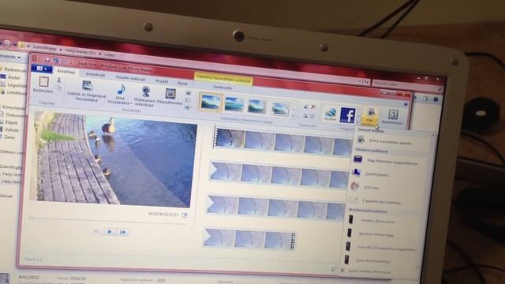Expand the AutoMovie themes gallery arrow
This screenshot has width=505, height=284.
(294, 116)
